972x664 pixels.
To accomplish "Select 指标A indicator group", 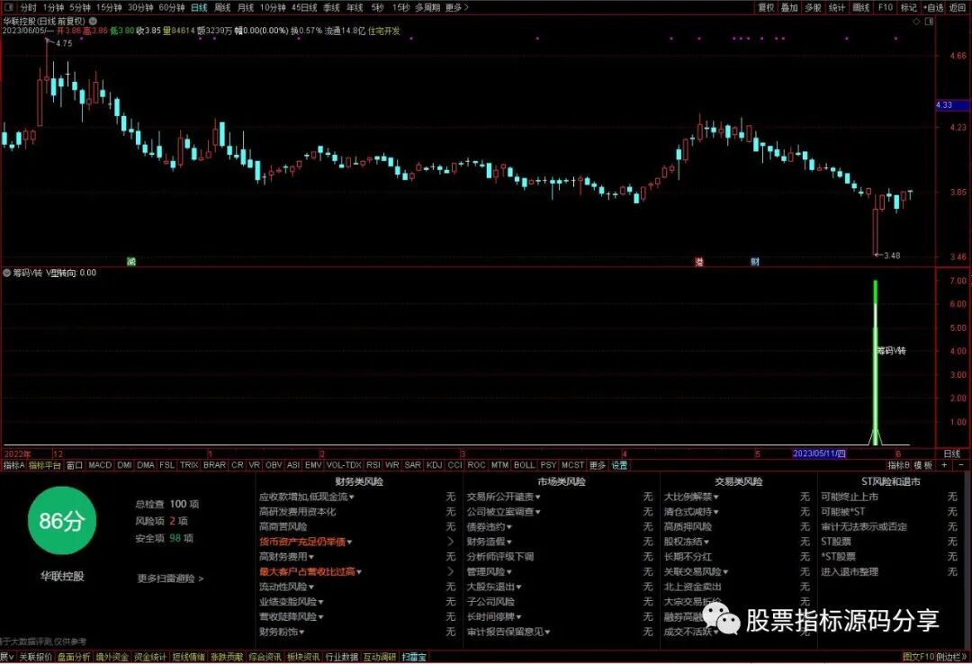I will pos(14,465).
